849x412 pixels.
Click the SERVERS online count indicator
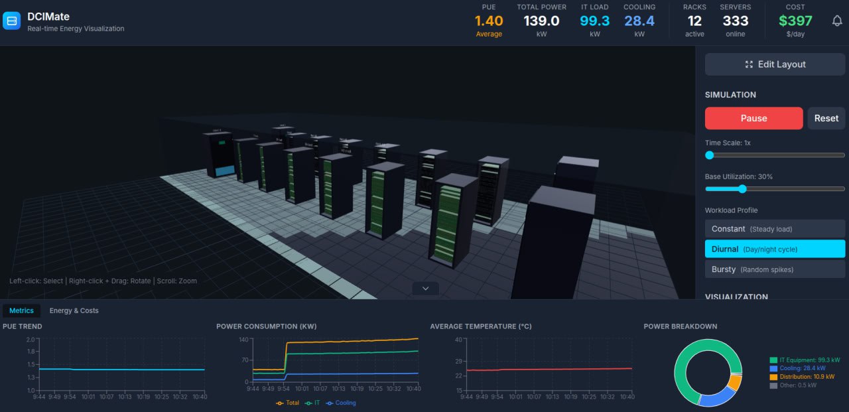(735, 21)
